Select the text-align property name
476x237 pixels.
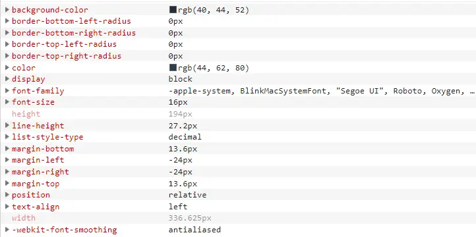pyautogui.click(x=36, y=207)
